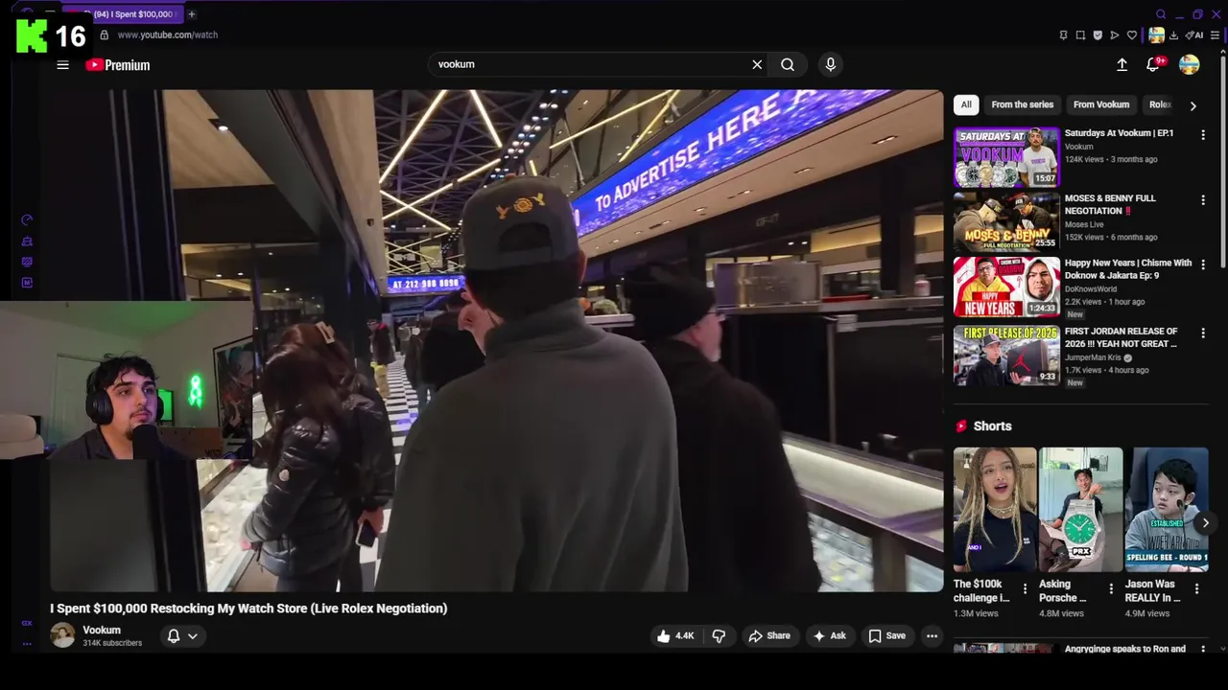This screenshot has height=690, width=1228.
Task: Select the All filter chip
Action: [x=966, y=104]
